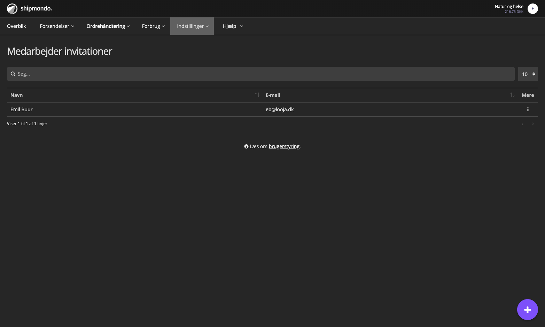Open the Overblik page
Image resolution: width=545 pixels, height=327 pixels.
pyautogui.click(x=16, y=26)
